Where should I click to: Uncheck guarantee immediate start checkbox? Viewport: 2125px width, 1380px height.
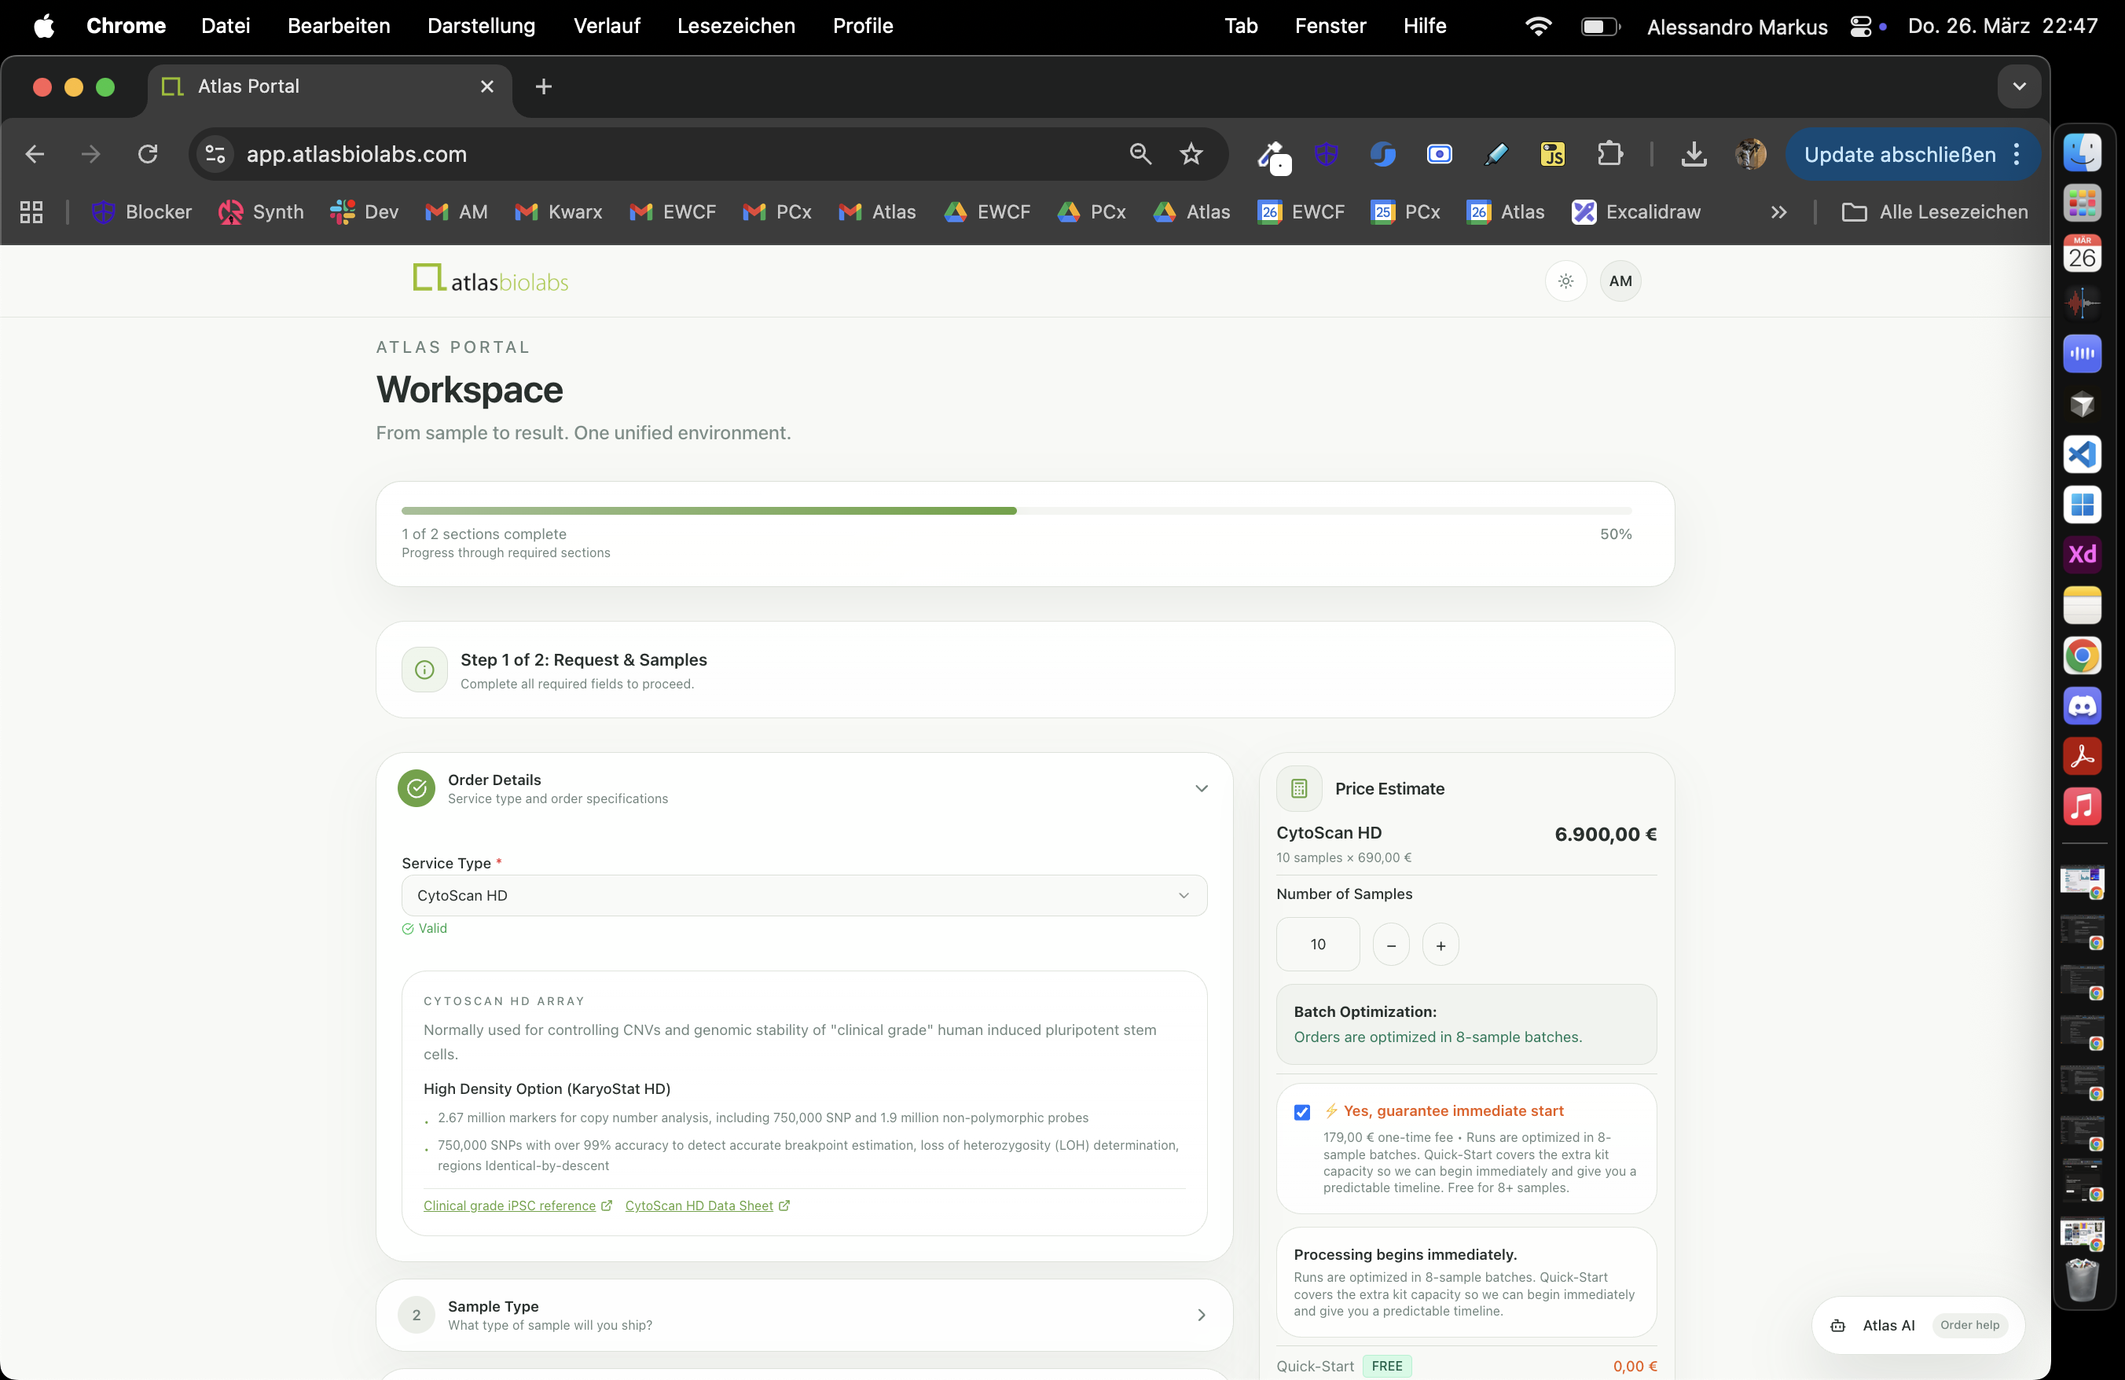tap(1301, 1112)
